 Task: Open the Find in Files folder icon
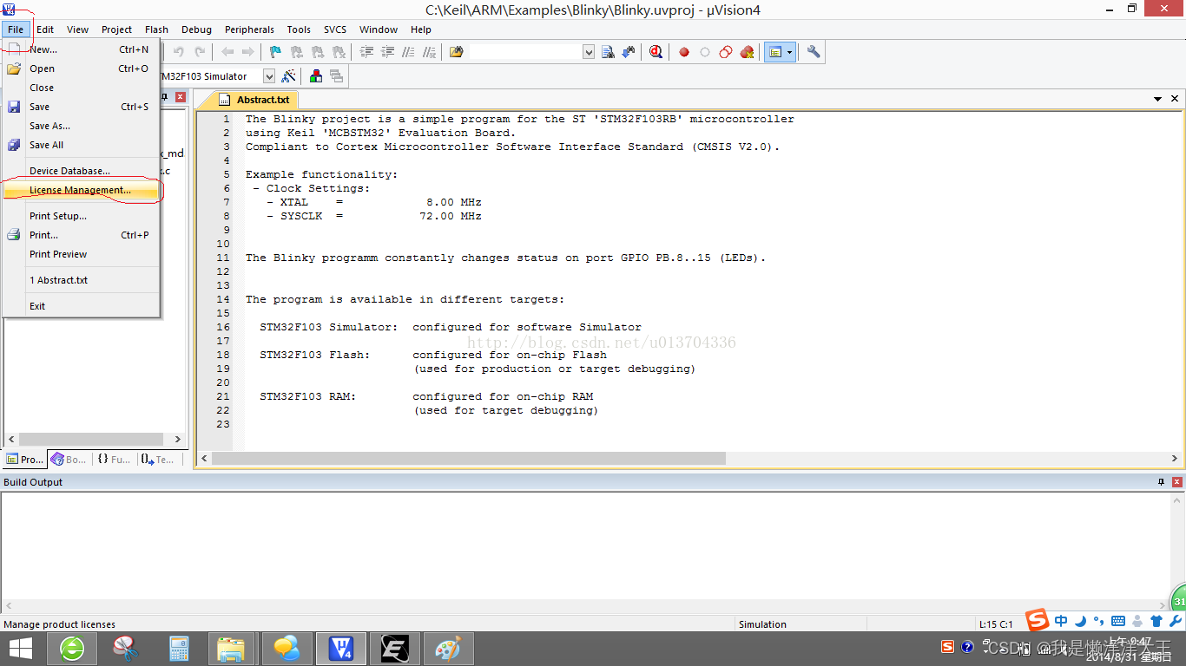pos(457,52)
